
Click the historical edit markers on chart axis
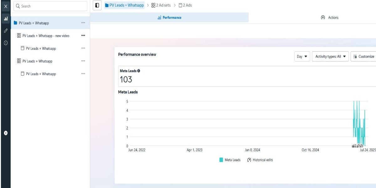click(x=357, y=146)
